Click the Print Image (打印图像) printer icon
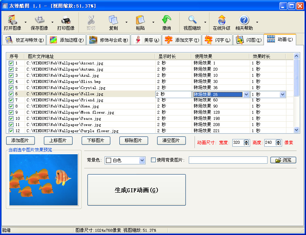The height and width of the screenshot is (235, 306). pyautogui.click(x=66, y=20)
